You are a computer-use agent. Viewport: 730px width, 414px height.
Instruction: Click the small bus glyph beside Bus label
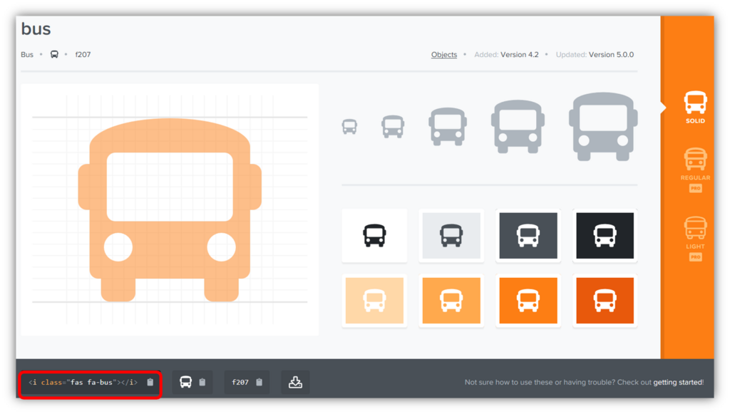[x=54, y=54]
